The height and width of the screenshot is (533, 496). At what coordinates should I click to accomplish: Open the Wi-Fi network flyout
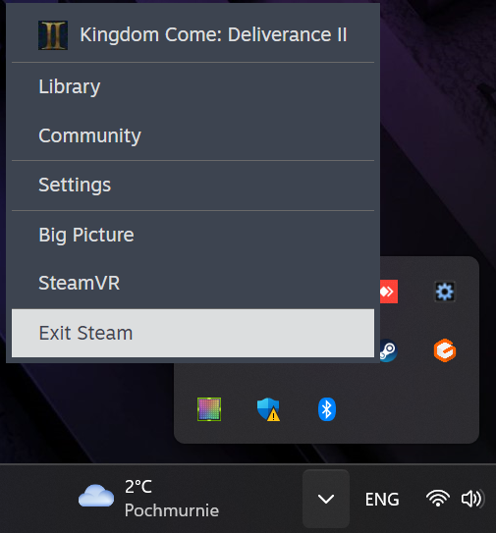438,499
